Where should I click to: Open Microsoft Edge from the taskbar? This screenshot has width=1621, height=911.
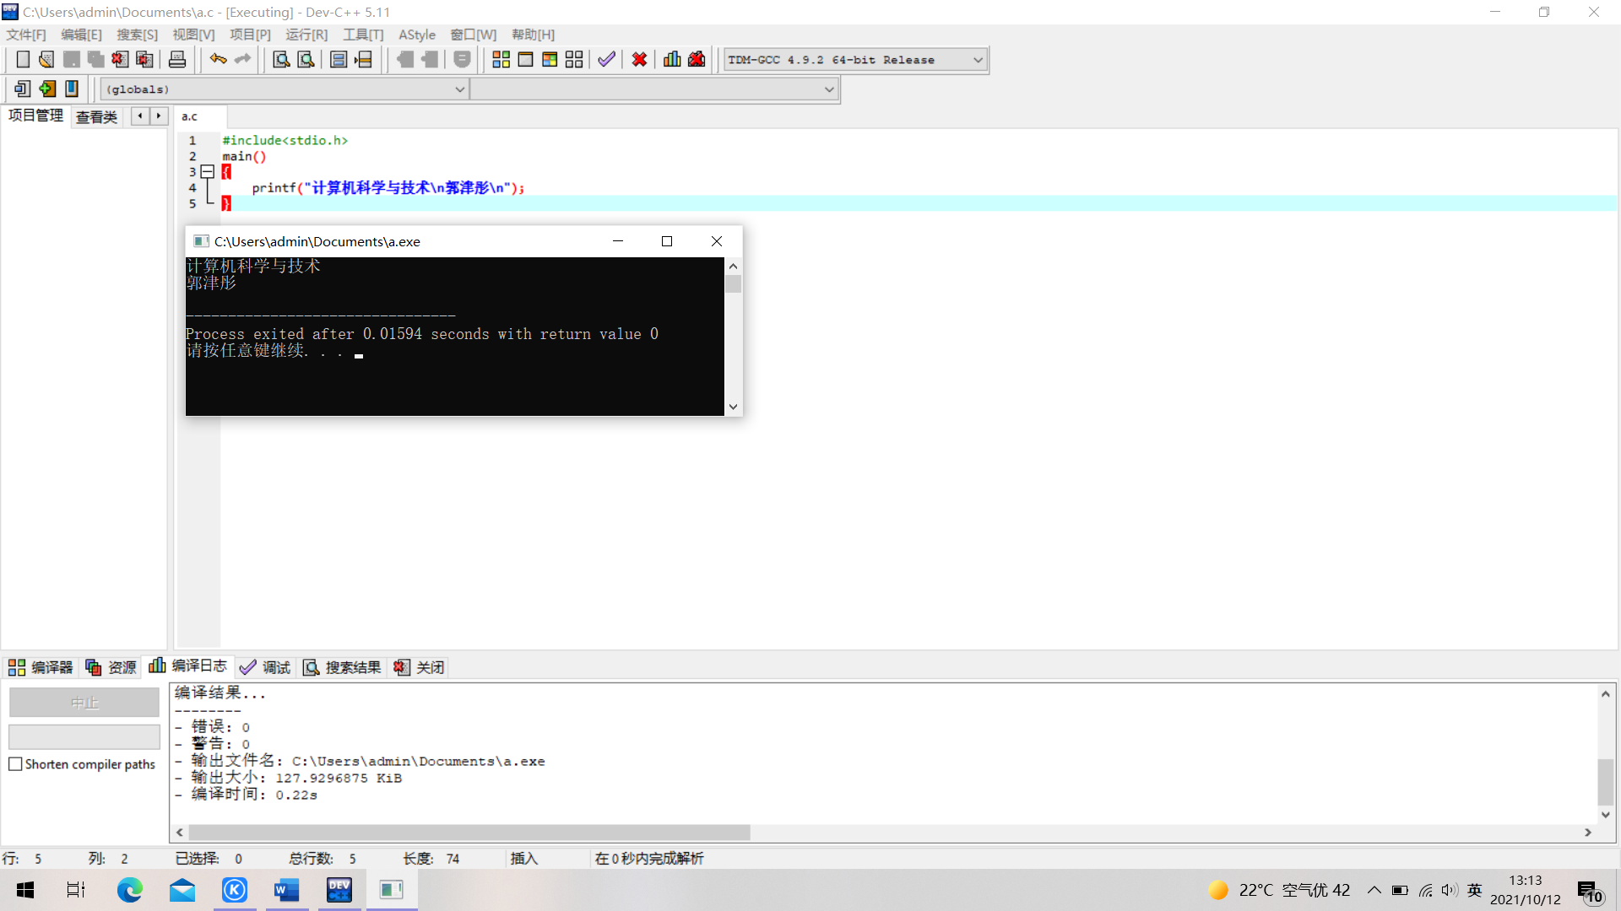(130, 890)
